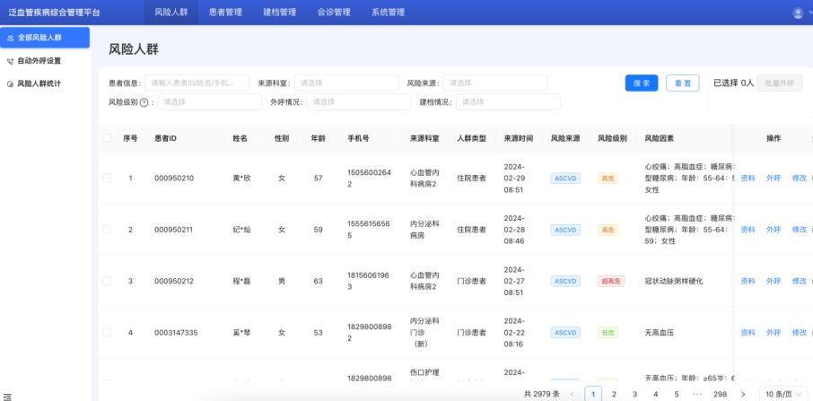This screenshot has width=813, height=401.
Task: Open 资料 for patient 纪*灿
Action: (747, 230)
